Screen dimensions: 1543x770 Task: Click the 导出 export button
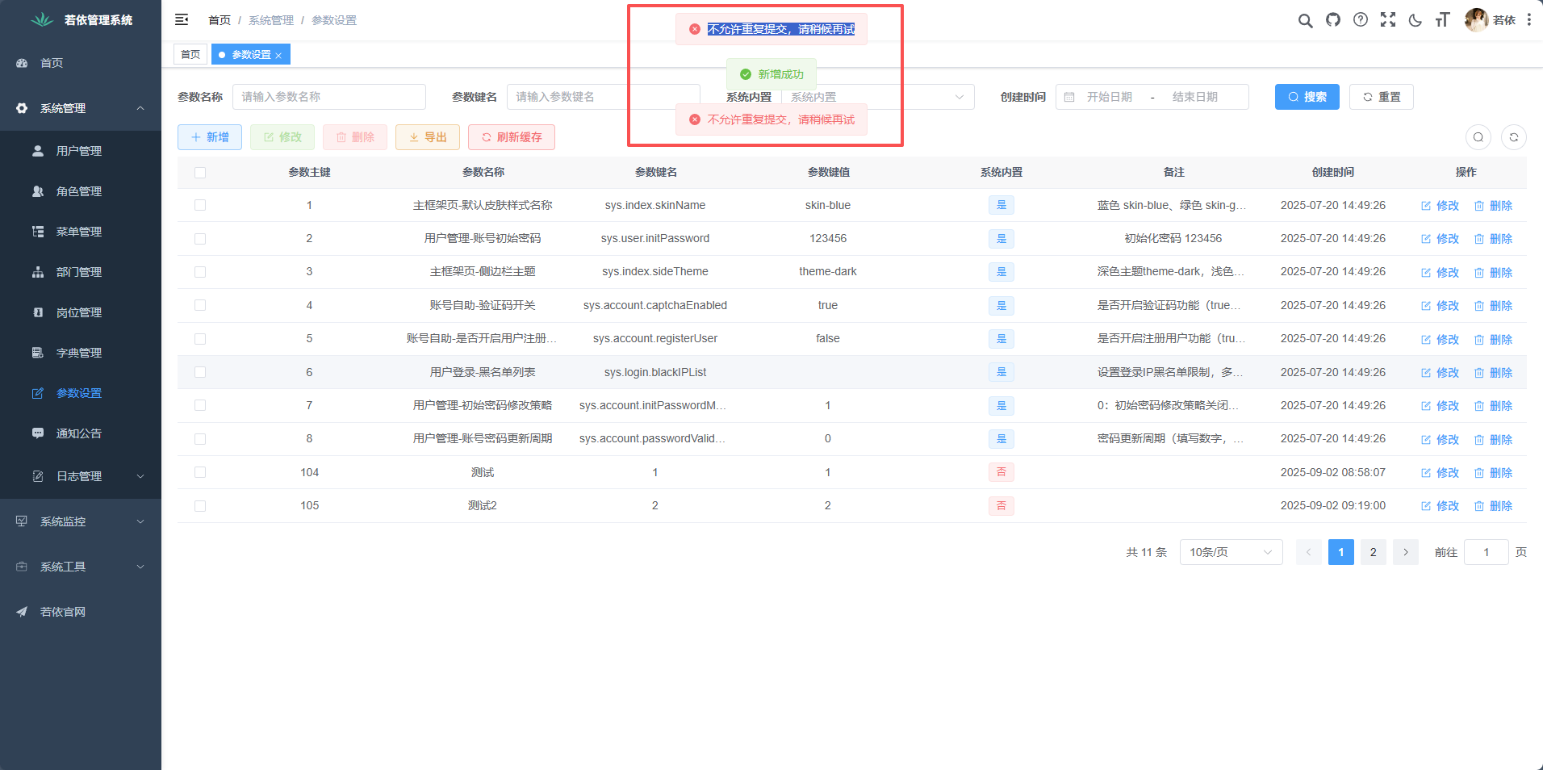(428, 137)
